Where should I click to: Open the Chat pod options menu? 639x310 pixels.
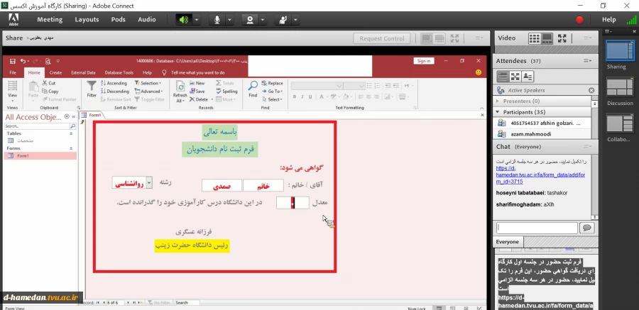(x=587, y=147)
